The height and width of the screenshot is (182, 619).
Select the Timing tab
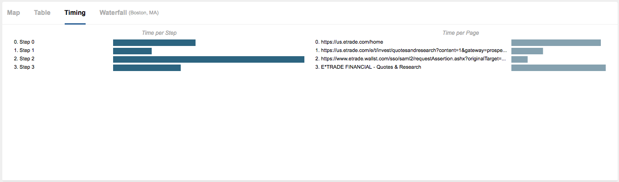click(75, 13)
